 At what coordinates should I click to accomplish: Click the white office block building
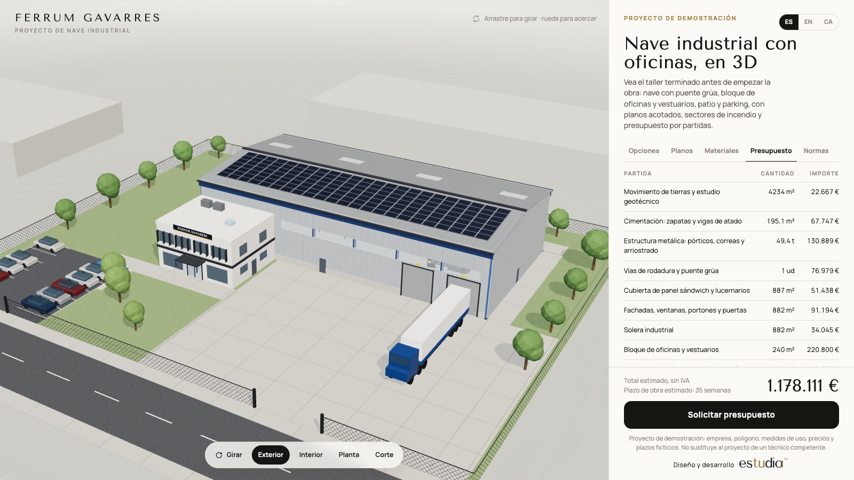[x=216, y=243]
